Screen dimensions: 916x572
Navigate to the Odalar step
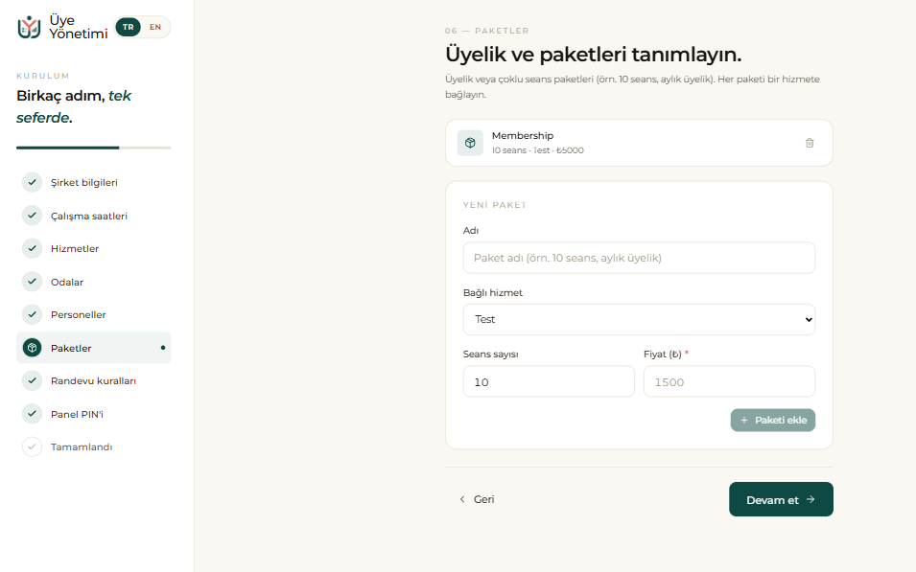[x=93, y=282]
